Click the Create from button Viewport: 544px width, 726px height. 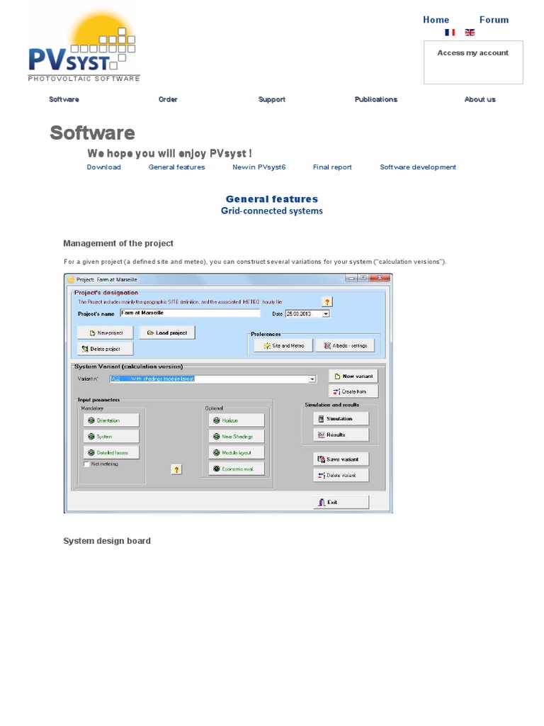[353, 391]
